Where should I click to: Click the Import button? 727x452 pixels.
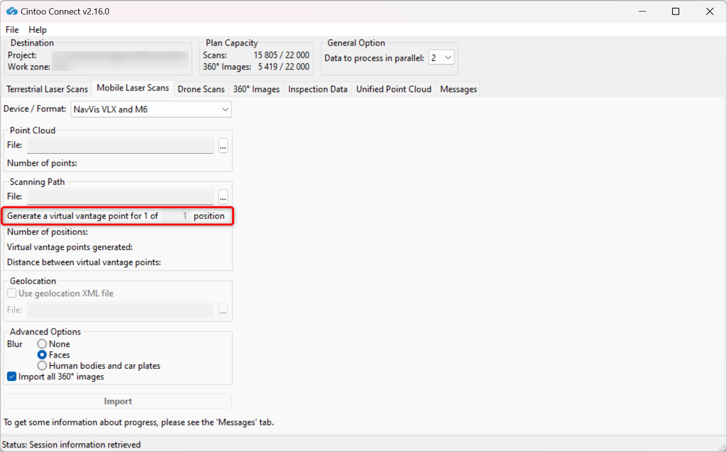coord(118,401)
